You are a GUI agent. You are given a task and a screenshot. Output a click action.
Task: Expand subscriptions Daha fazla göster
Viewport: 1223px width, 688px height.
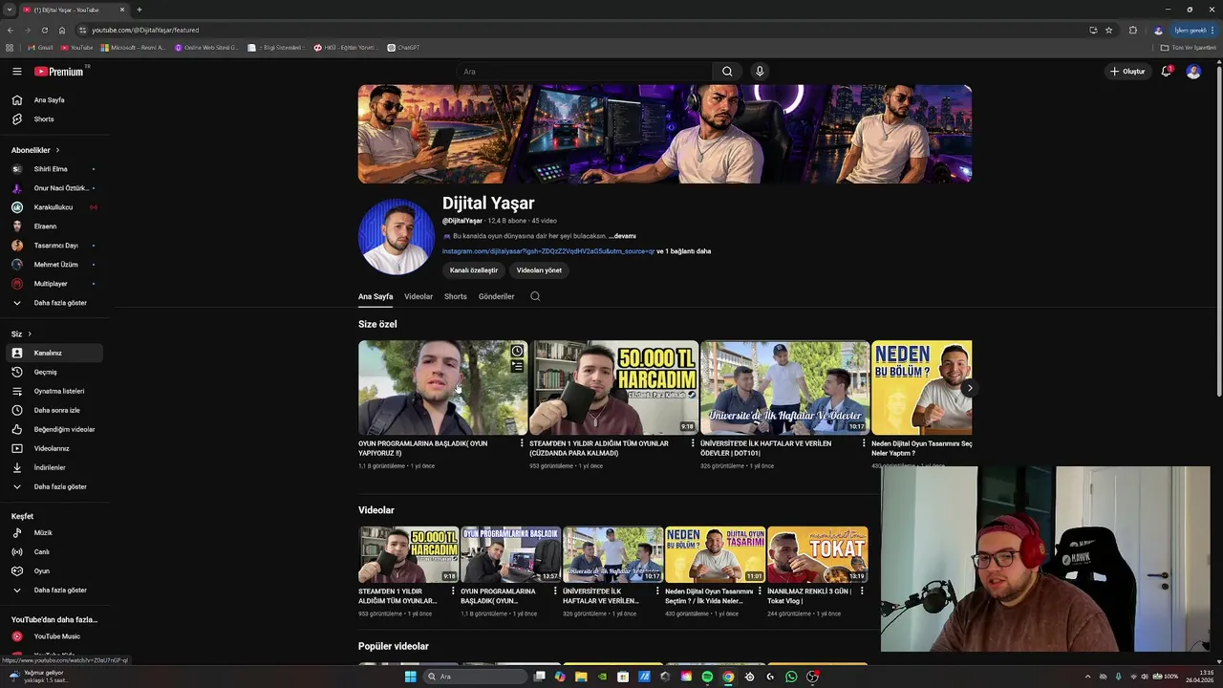click(54, 303)
